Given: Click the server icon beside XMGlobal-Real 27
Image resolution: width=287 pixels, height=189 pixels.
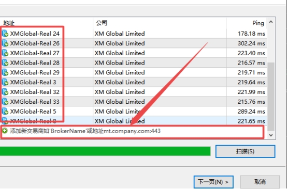Looking at the screenshot, I should 5,53.
